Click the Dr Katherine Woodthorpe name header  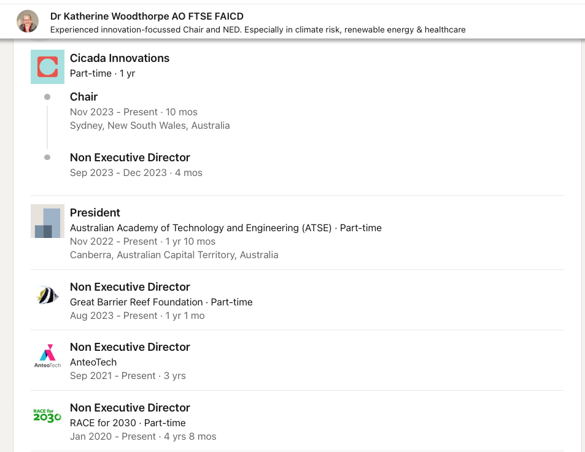point(147,17)
